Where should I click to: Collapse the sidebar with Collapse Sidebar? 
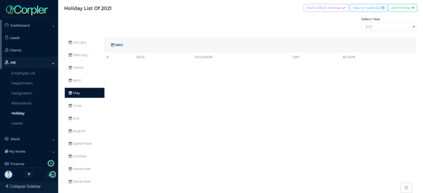tap(23, 186)
